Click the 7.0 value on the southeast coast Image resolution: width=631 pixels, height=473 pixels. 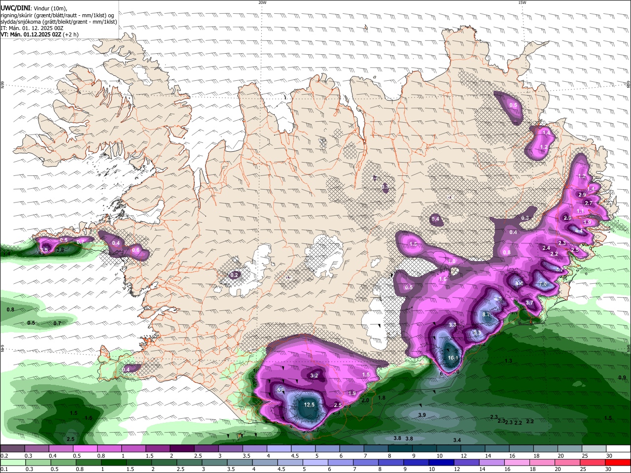pos(543,284)
